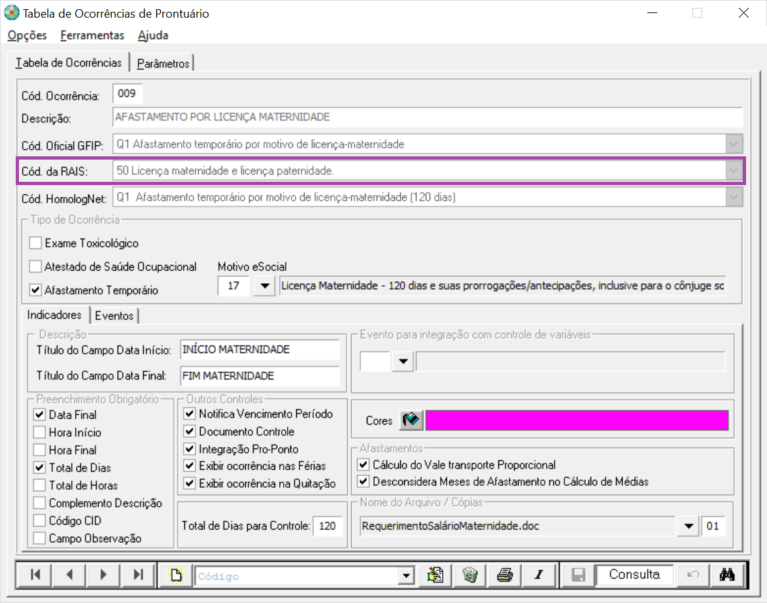Open Nome do Arquivo dropdown arrow
The height and width of the screenshot is (603, 767).
689,526
